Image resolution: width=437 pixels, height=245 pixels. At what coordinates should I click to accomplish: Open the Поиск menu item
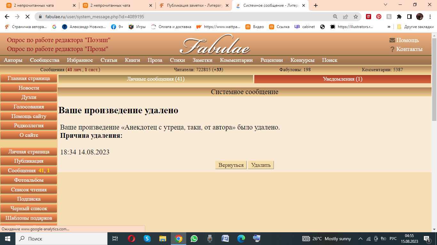point(330,60)
